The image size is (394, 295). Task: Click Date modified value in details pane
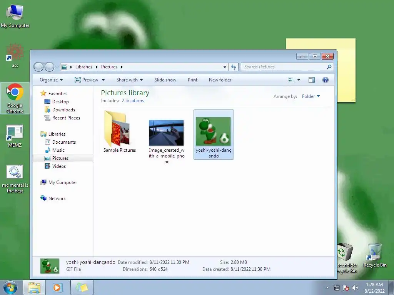(x=169, y=262)
